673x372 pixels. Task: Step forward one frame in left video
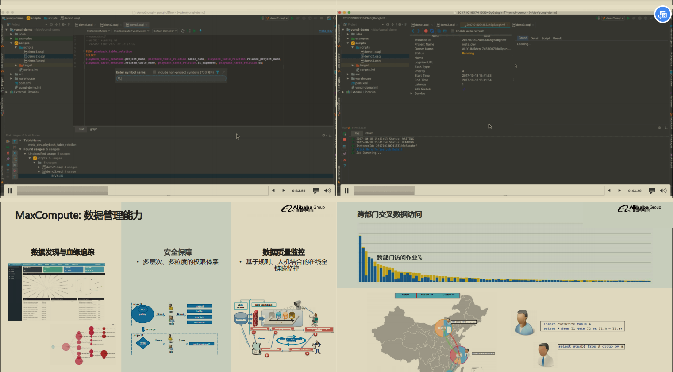tap(283, 190)
